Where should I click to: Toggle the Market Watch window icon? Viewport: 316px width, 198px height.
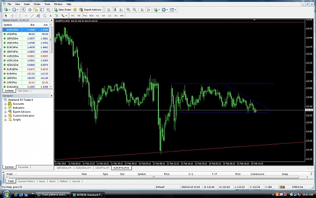[24, 10]
